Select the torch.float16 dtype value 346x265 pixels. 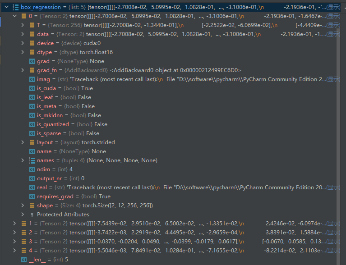pos(96,52)
